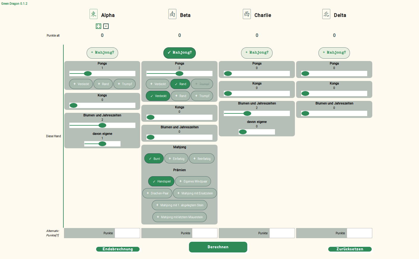Select Mahjong mit letztem Mauerstein

(x=179, y=217)
